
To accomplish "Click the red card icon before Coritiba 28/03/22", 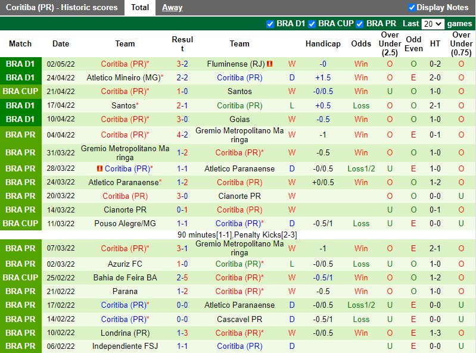I will [99, 168].
